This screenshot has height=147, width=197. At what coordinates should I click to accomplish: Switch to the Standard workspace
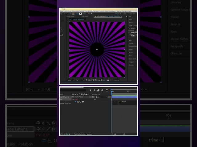click(x=132, y=14)
